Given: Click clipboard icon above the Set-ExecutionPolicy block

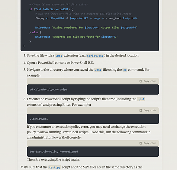Looking at the screenshot, I should point(140,143).
